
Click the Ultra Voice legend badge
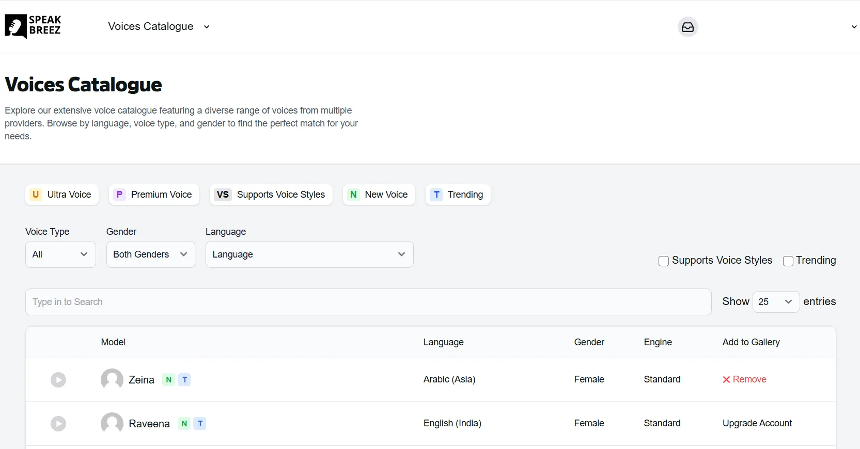[x=62, y=195]
